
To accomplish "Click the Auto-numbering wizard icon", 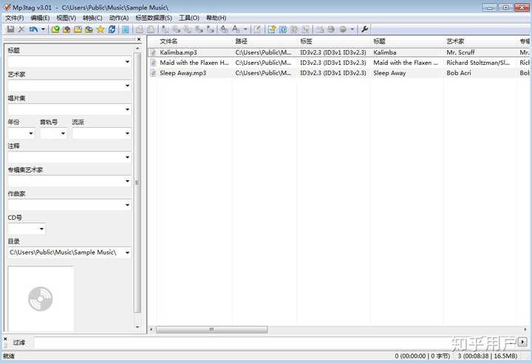I will click(x=282, y=30).
